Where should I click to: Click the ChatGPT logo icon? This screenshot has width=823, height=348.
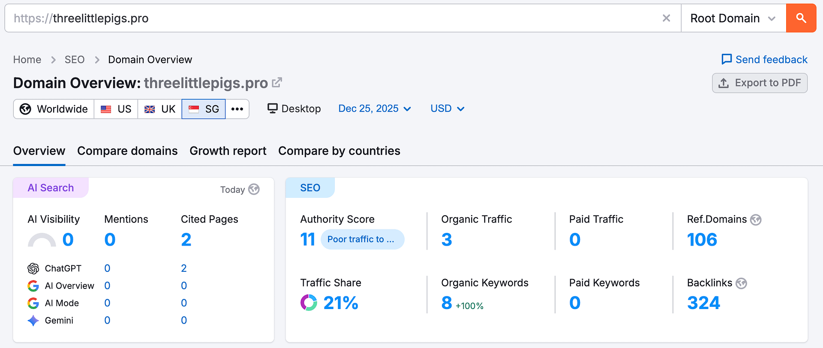pyautogui.click(x=33, y=268)
